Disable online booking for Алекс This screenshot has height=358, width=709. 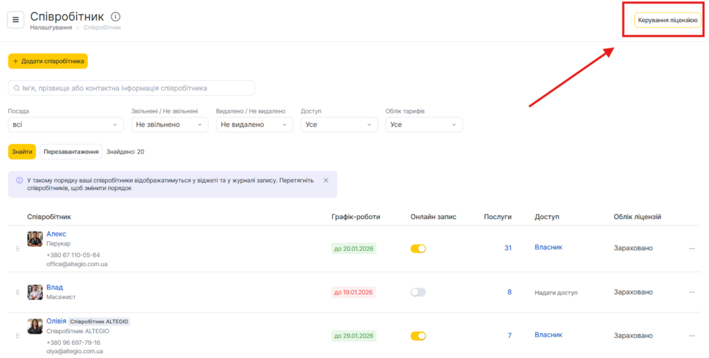coord(418,248)
